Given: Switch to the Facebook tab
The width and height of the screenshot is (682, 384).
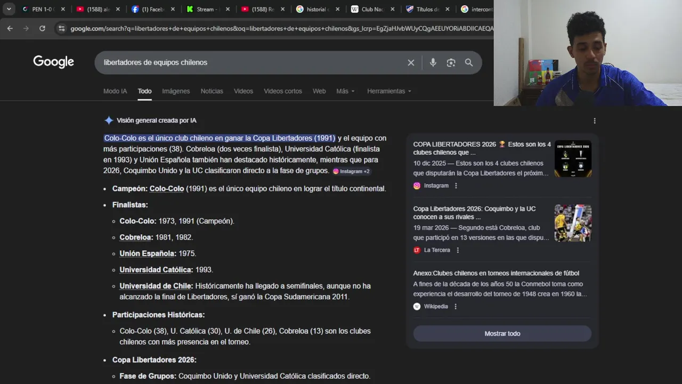Looking at the screenshot, I should (x=152, y=9).
